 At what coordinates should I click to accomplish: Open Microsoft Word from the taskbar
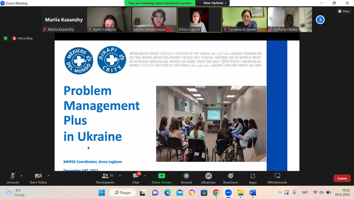253,193
